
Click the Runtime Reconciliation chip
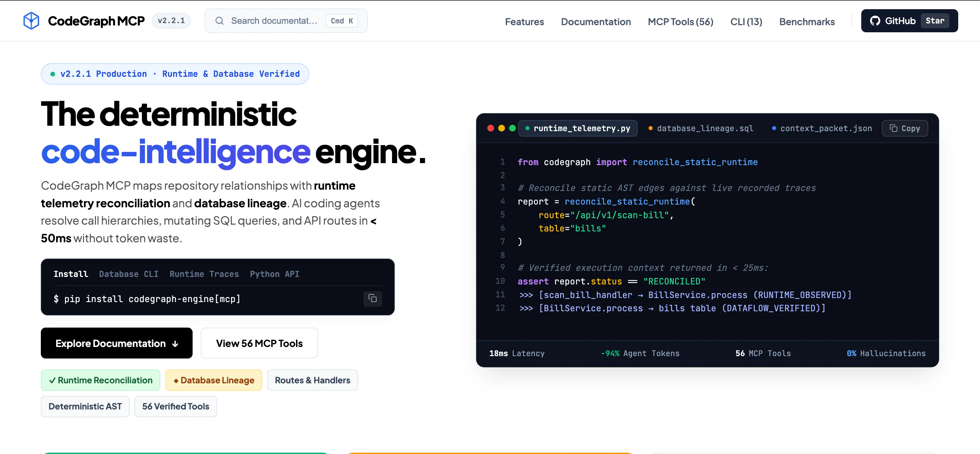(x=100, y=380)
